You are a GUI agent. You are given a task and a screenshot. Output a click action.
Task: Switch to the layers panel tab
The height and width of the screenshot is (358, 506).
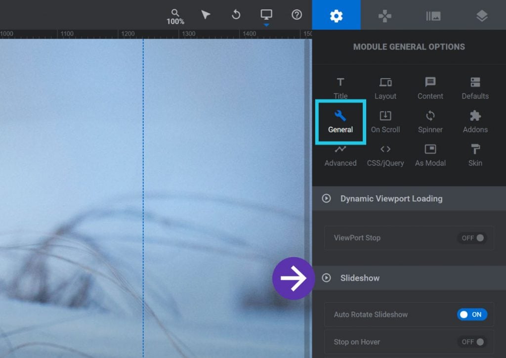(481, 15)
